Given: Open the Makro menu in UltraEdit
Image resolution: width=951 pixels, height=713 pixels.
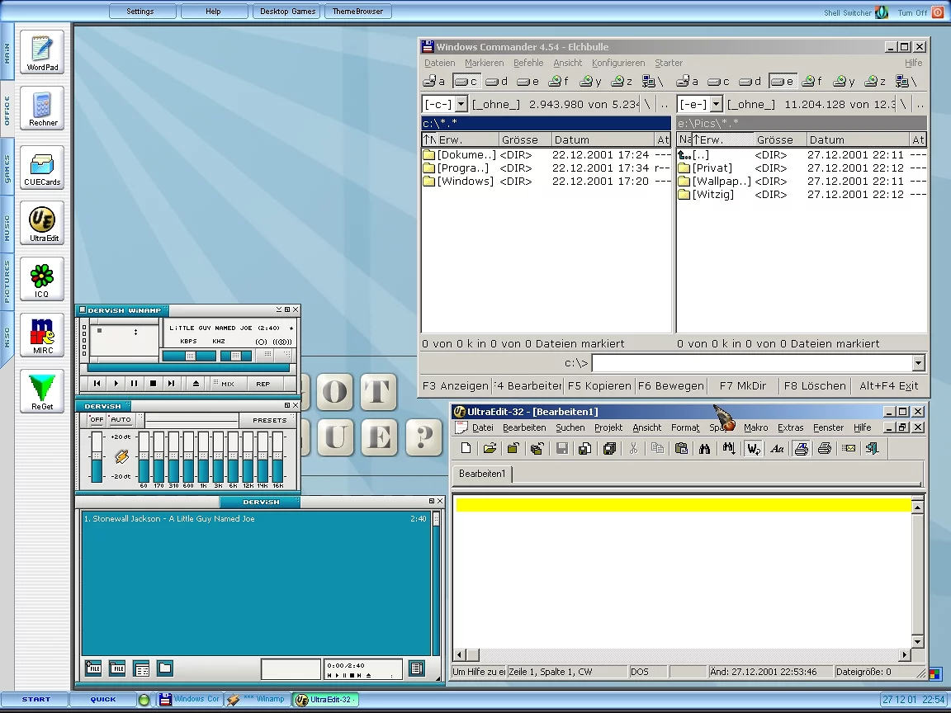Looking at the screenshot, I should click(755, 427).
